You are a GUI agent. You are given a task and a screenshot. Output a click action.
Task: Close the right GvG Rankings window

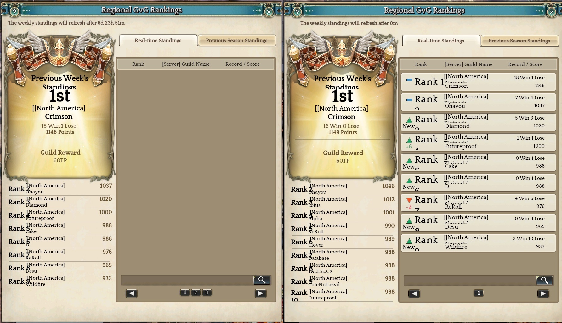551,12
